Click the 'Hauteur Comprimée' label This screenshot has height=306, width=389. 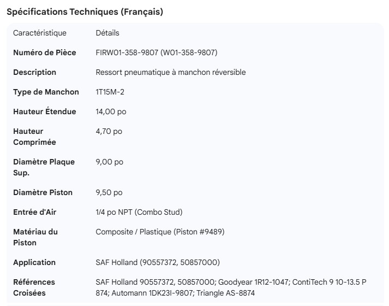coord(34,137)
